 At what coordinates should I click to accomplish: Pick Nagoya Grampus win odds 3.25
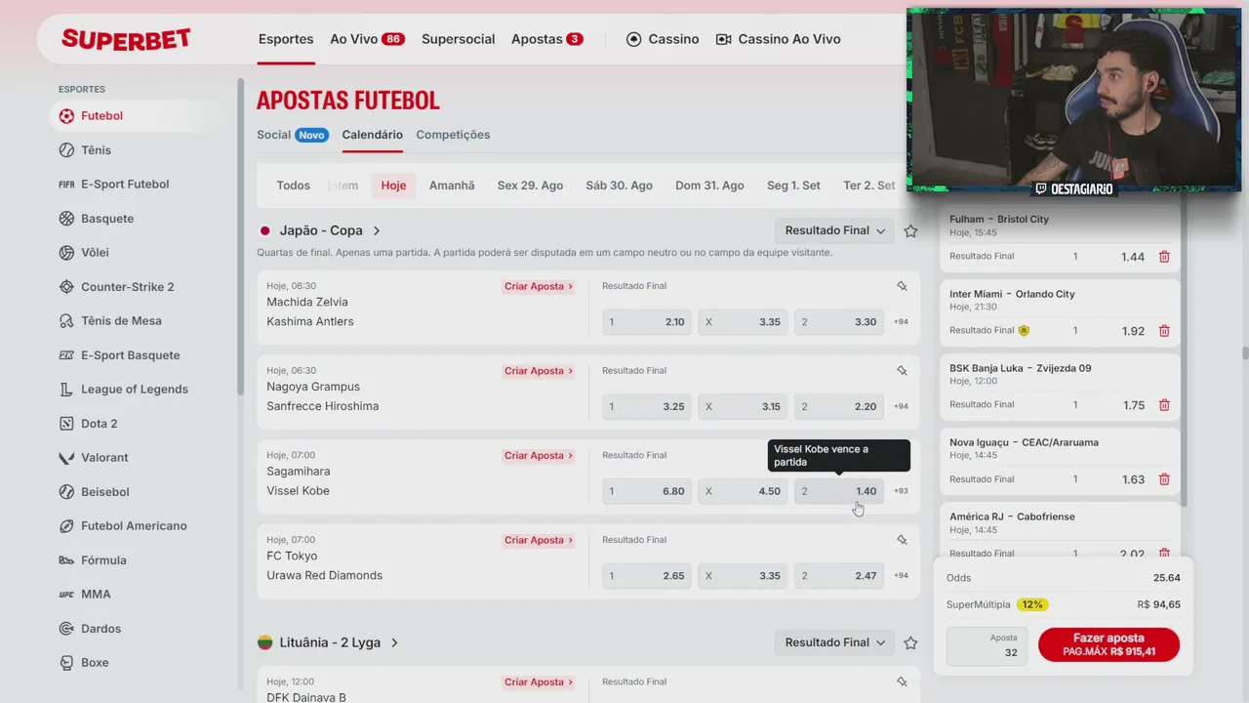pyautogui.click(x=647, y=407)
